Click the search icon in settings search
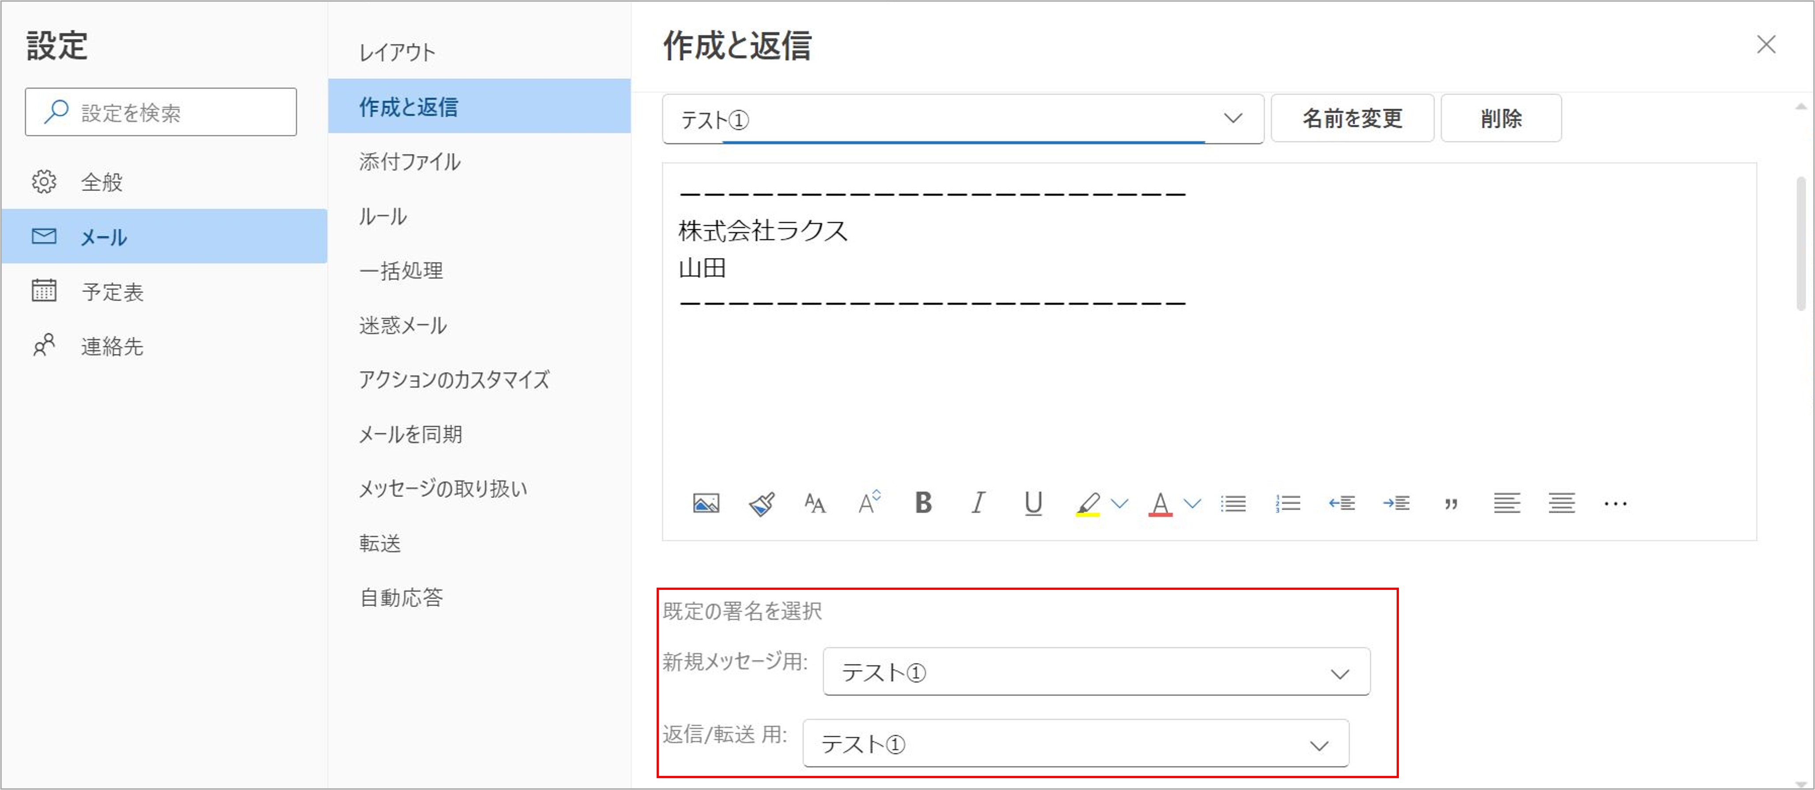 56,111
